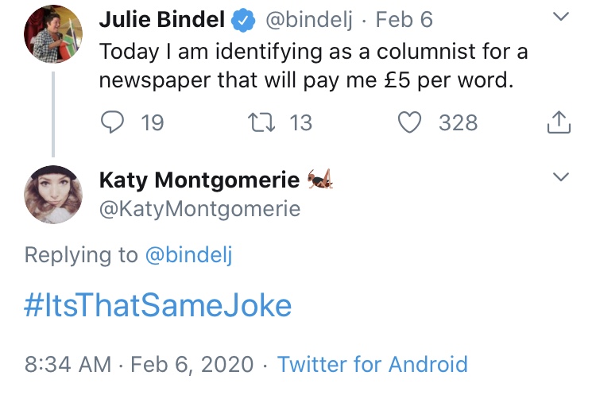Screen dimensions: 596x395
Task: Reply to Julie Bindel's tweet
Action: point(112,122)
